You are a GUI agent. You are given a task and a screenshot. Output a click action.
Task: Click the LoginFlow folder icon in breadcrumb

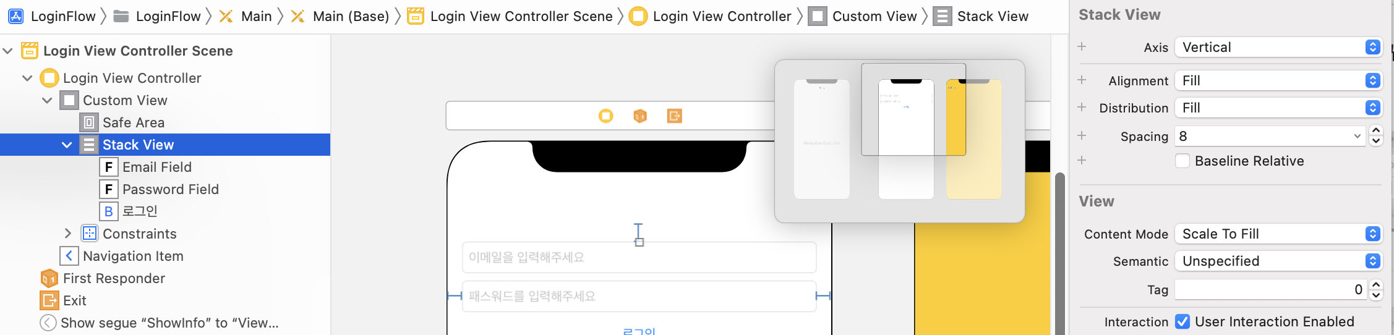121,16
